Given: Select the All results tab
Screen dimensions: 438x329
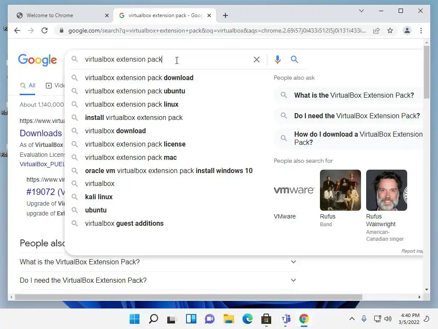Looking at the screenshot, I should pyautogui.click(x=28, y=86).
